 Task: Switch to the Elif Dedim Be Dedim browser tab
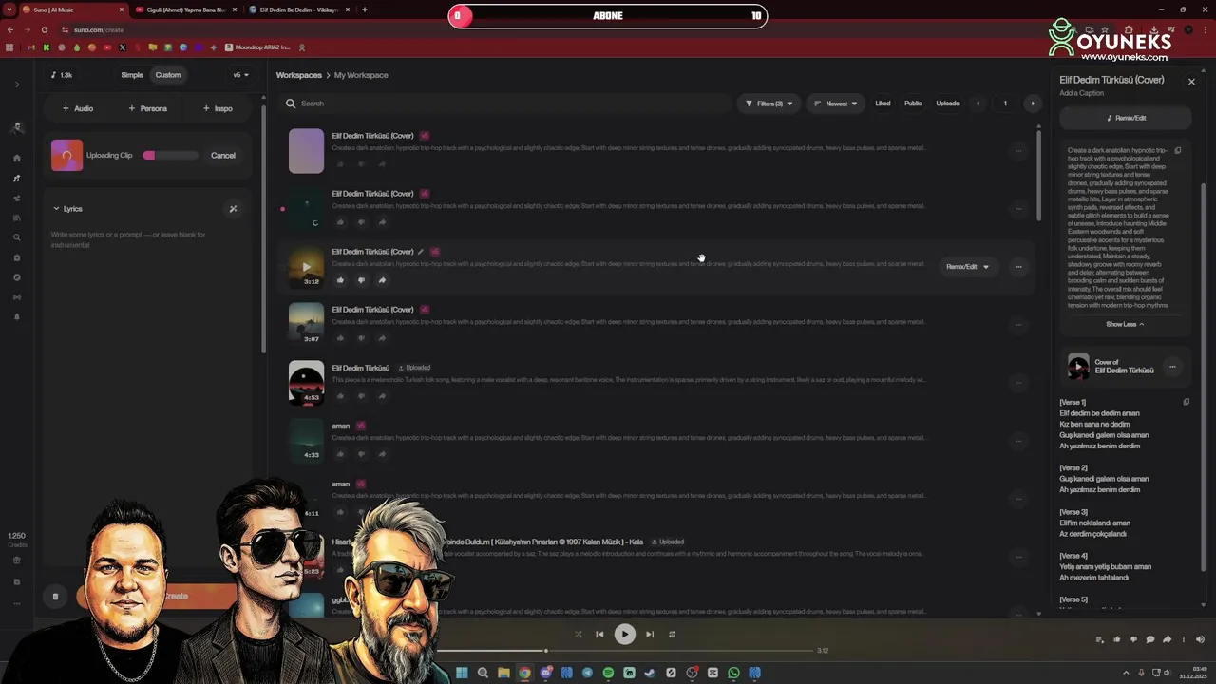(299, 9)
